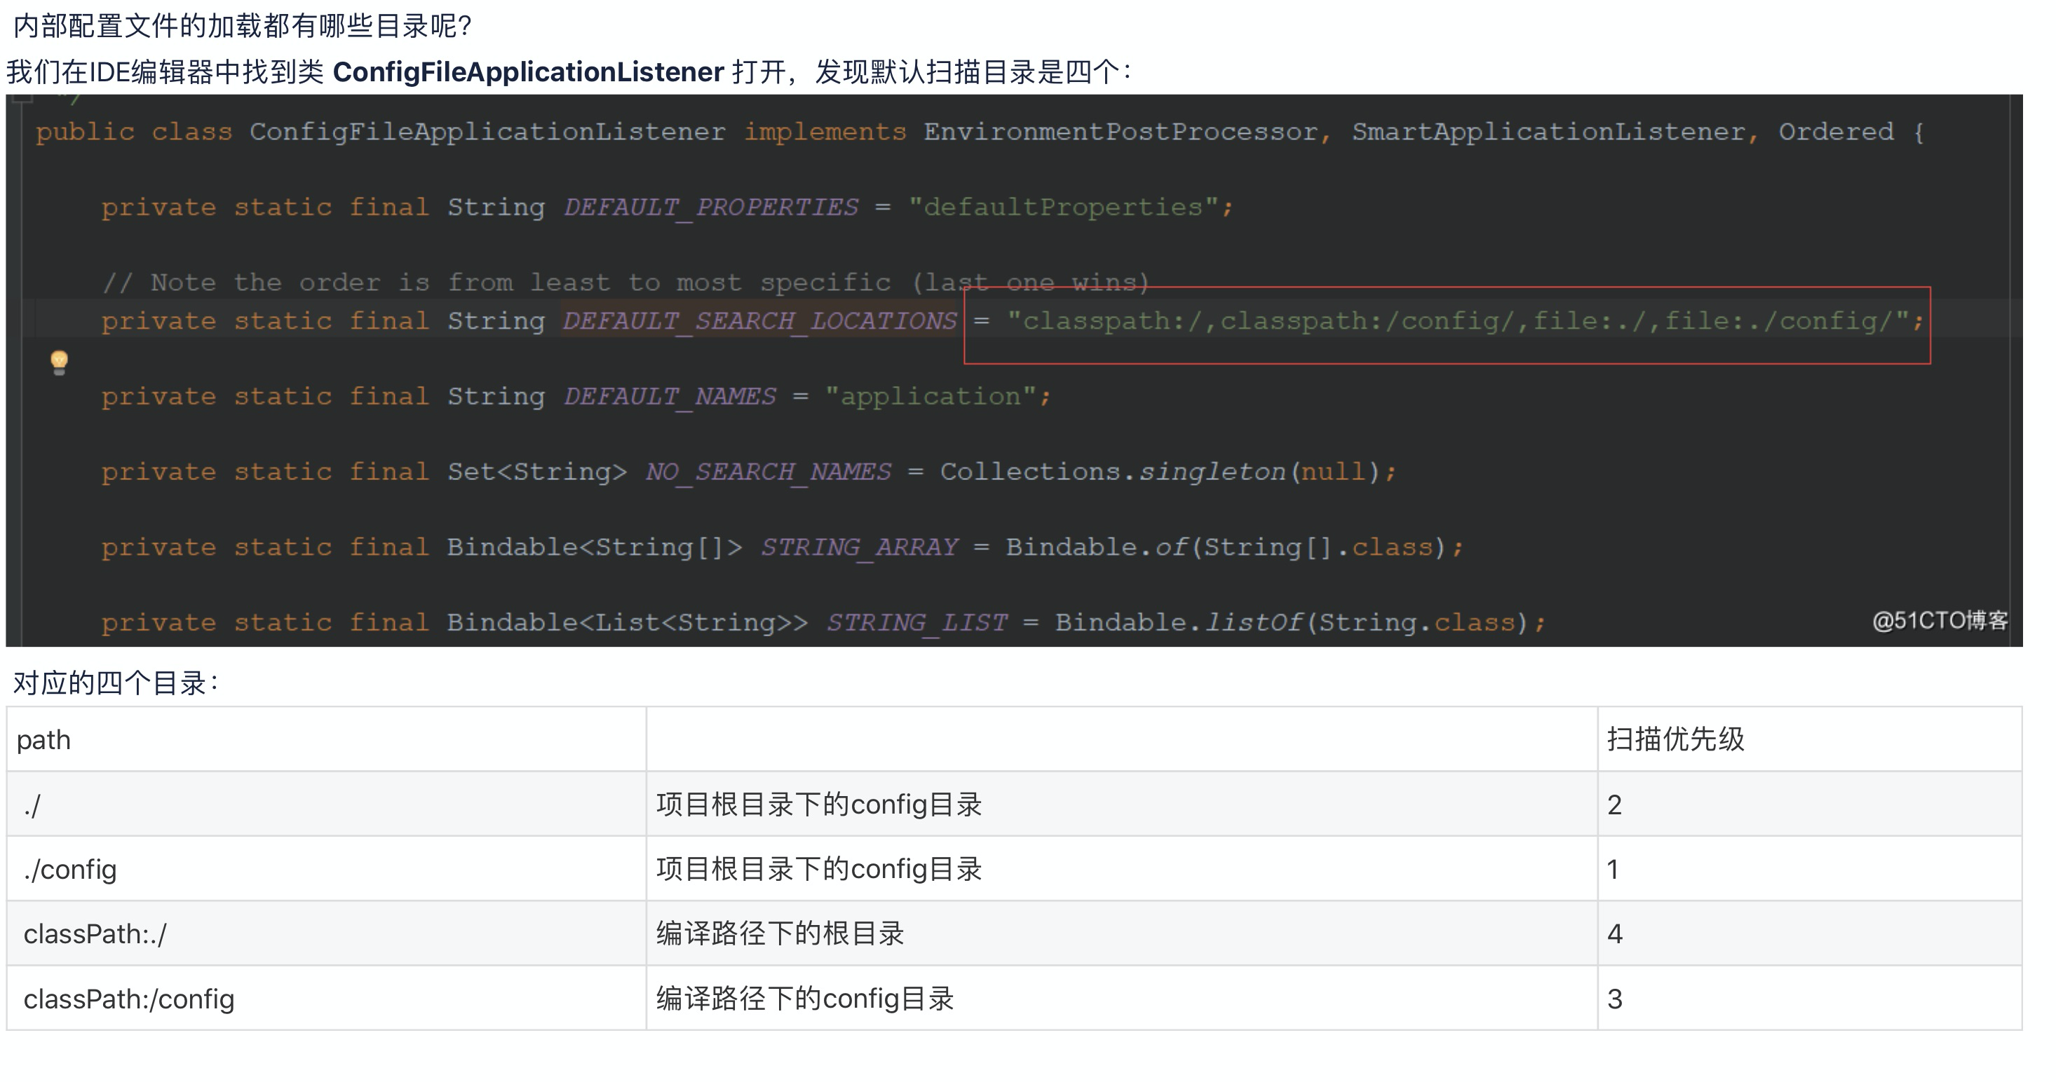This screenshot has width=2056, height=1082.
Task: Click the DEFAULT_NAMES constant in code
Action: (x=670, y=396)
